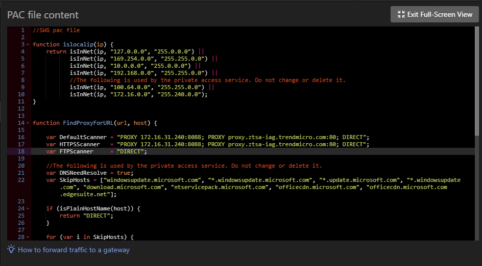Fold the isPlainHostName if block at line 24
The width and height of the screenshot is (482, 266).
point(28,209)
